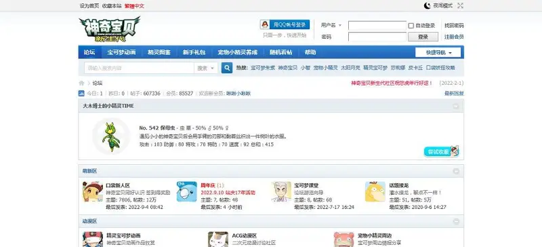Switch to 繁體中文 link
Screen dimensions: 542x247
pos(134,6)
